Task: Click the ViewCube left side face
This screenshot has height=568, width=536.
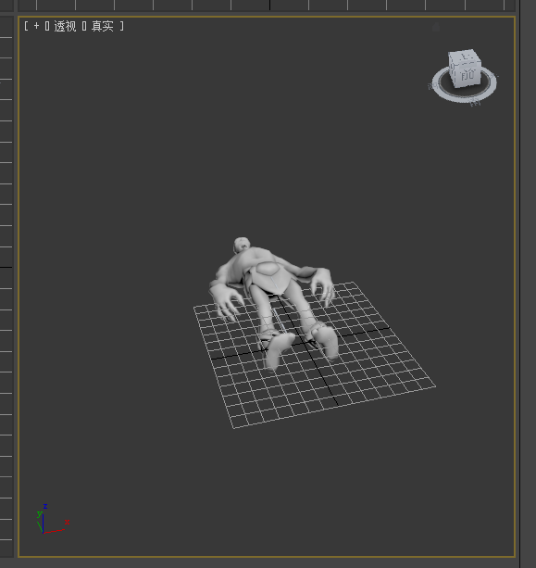Action: [x=452, y=69]
